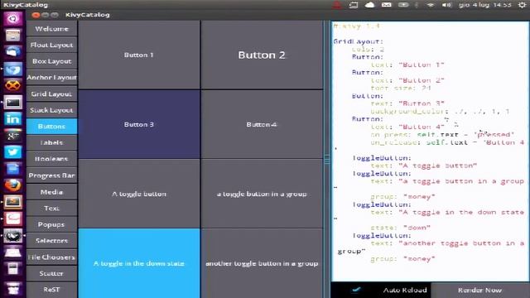Toggle the Auto Reload checkbox
The image size is (530, 298).
click(x=356, y=290)
